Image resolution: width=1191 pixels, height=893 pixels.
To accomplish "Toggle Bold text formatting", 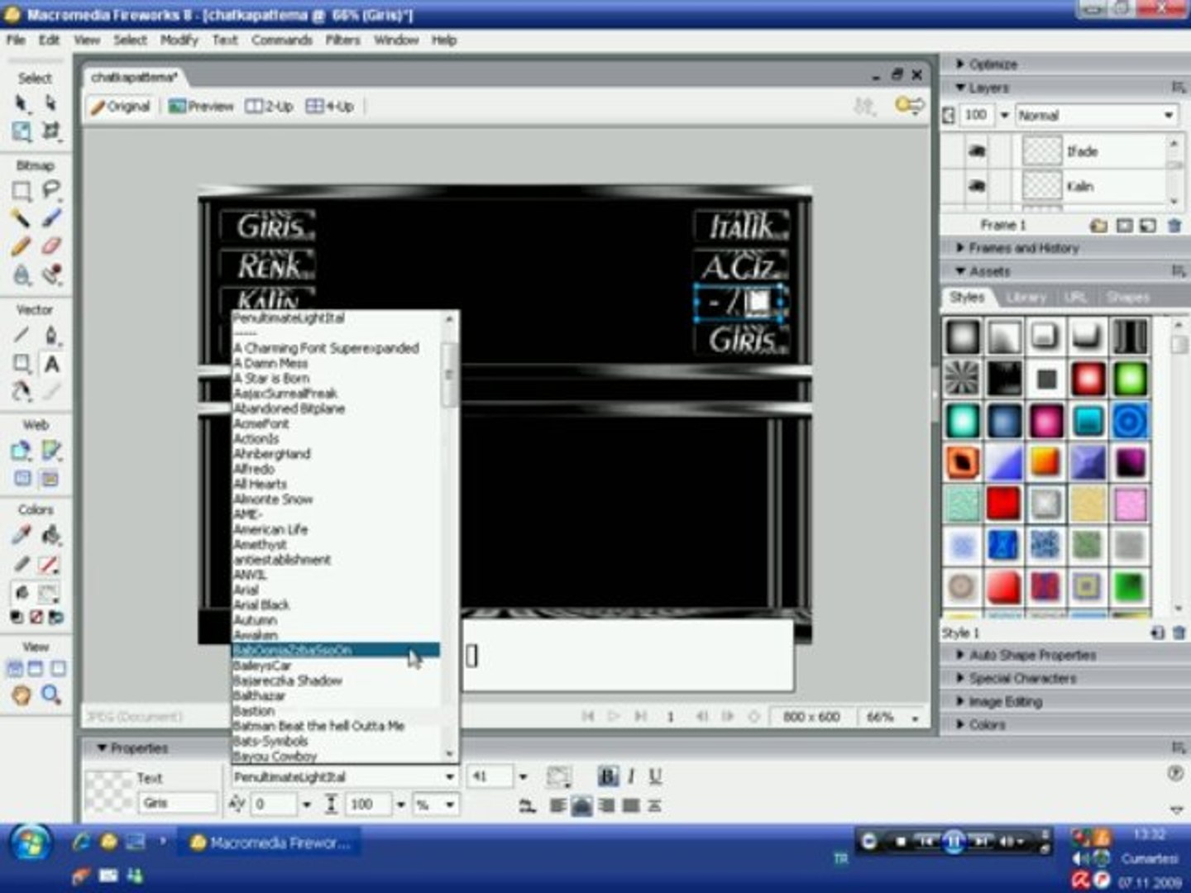I will 607,776.
